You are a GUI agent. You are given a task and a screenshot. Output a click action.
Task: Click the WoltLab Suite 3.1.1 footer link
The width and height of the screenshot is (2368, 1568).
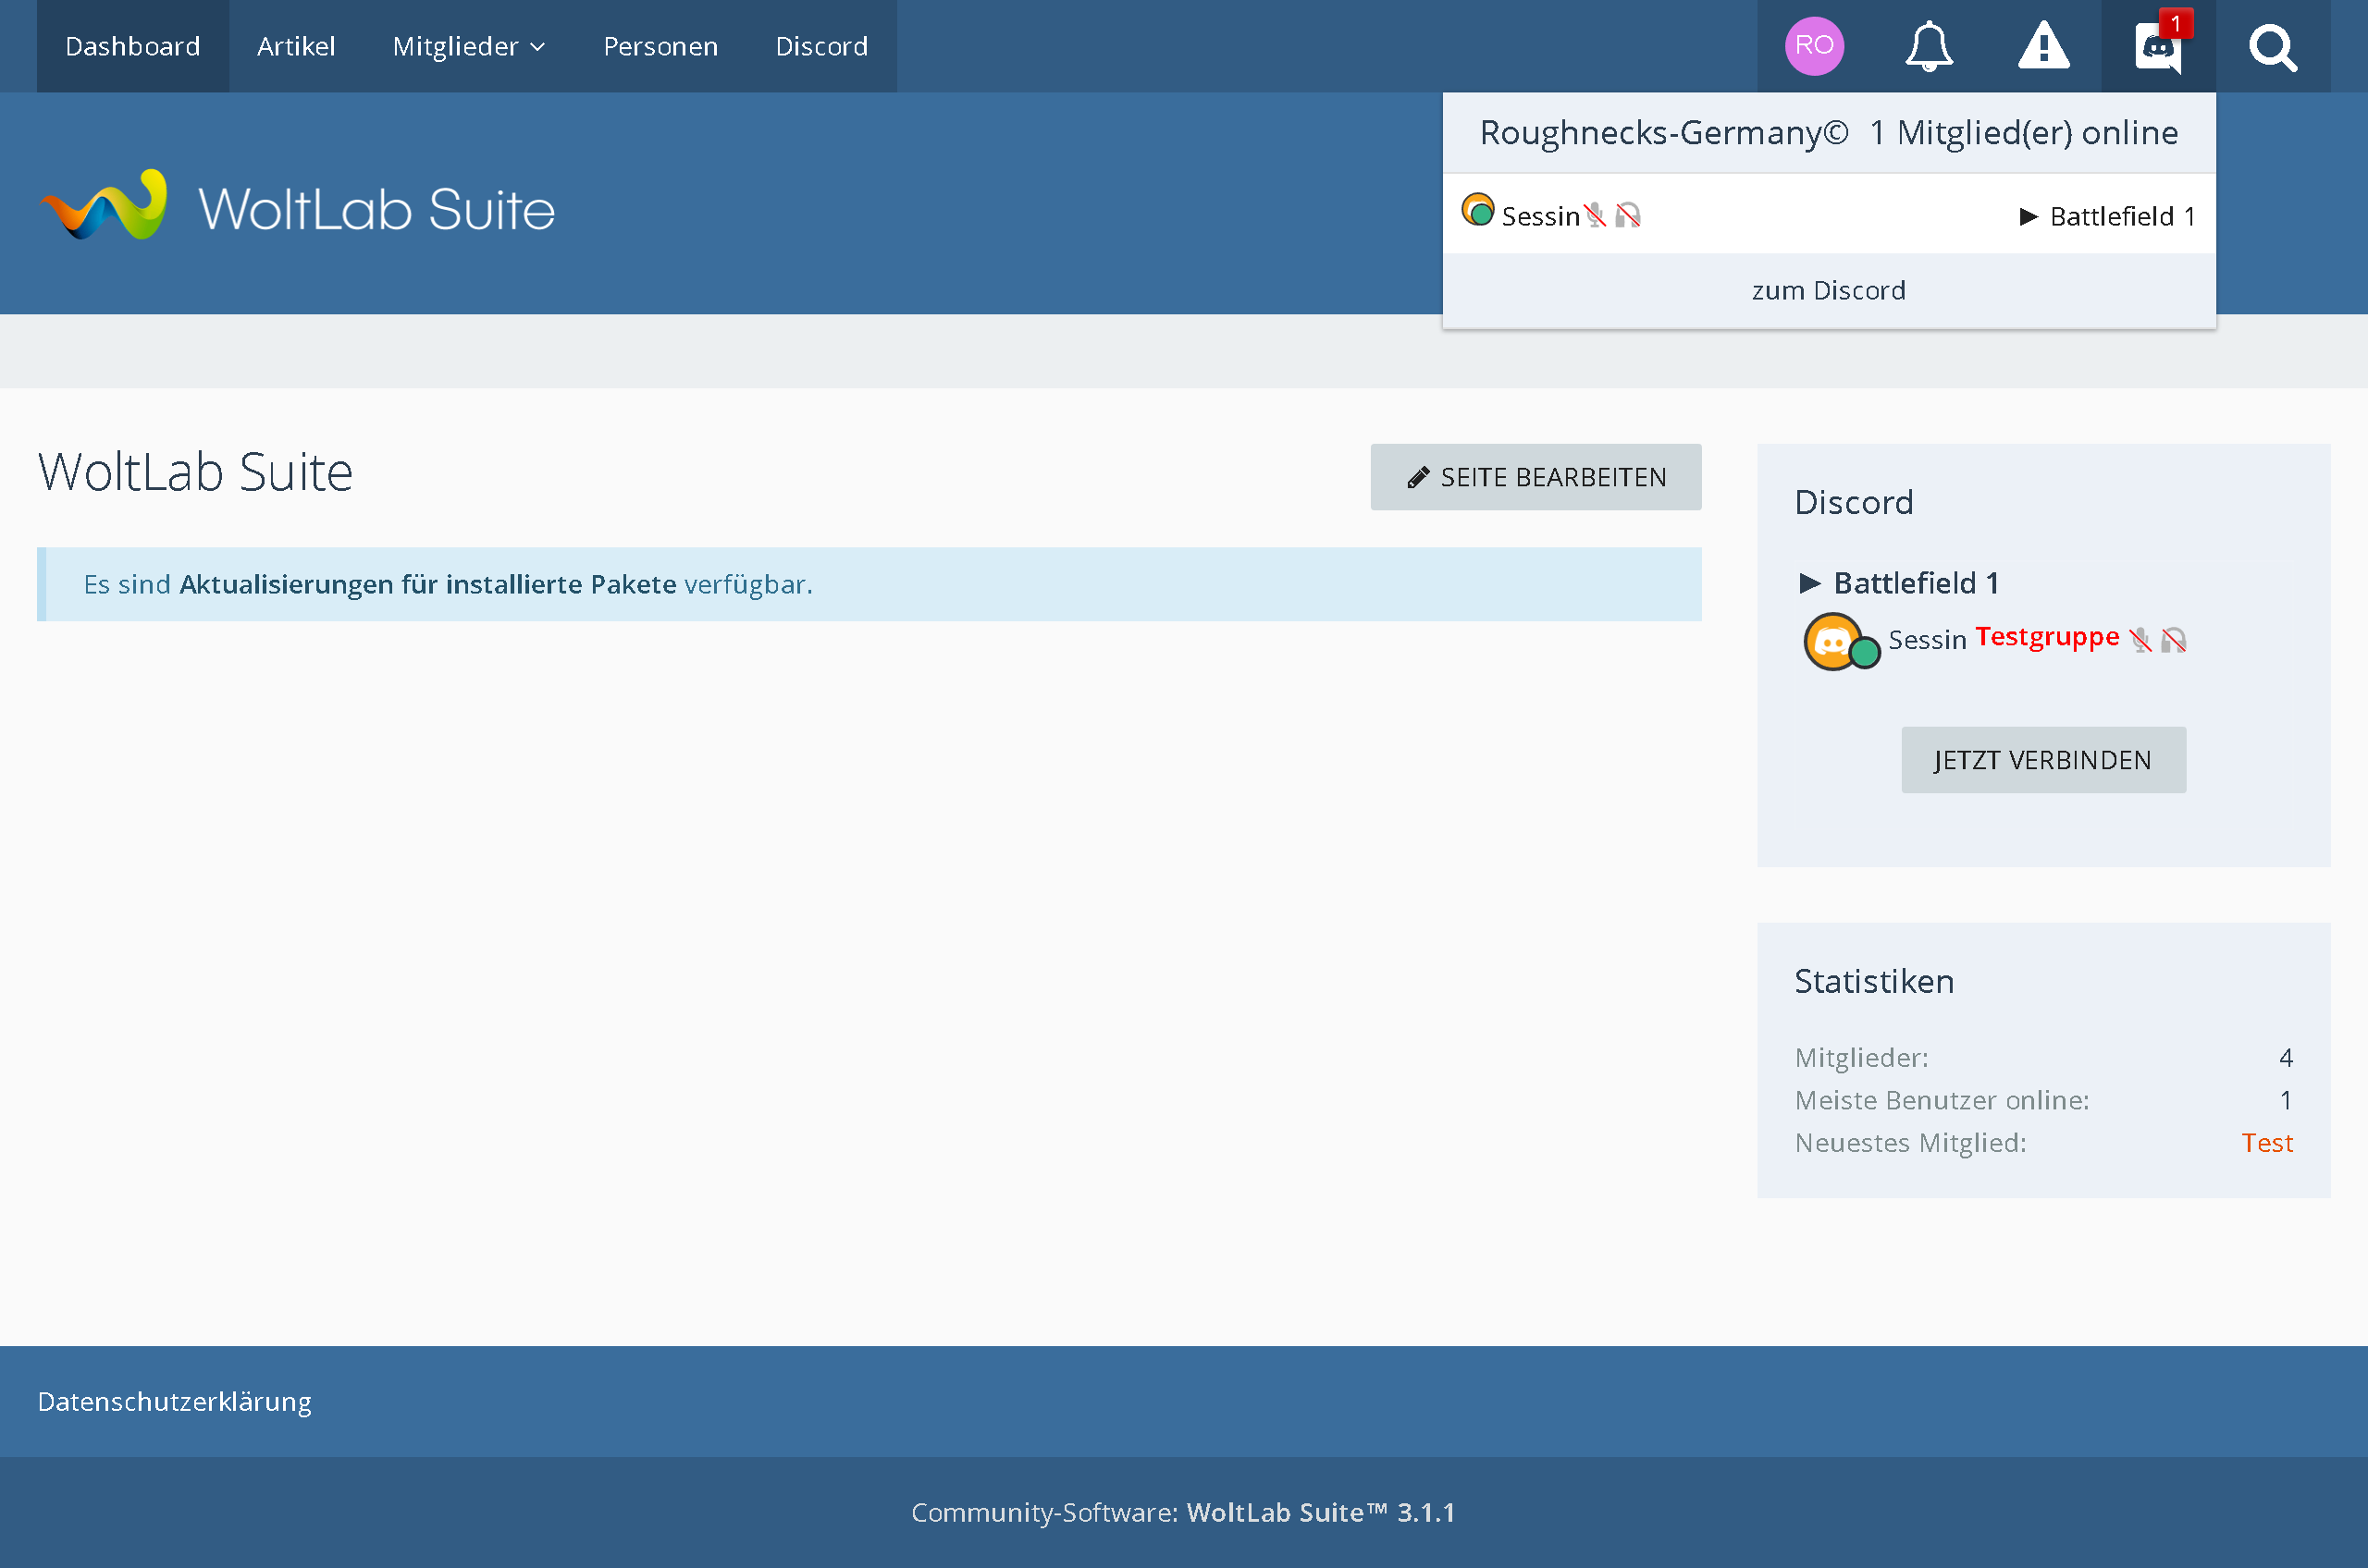click(1321, 1512)
